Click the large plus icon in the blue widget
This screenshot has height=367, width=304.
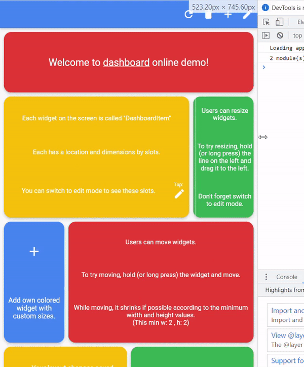tap(34, 252)
